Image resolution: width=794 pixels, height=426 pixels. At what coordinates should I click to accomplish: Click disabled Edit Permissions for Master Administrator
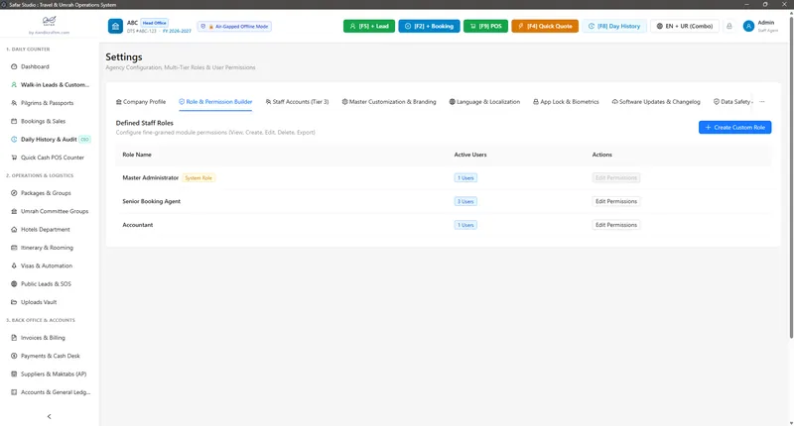tap(615, 178)
